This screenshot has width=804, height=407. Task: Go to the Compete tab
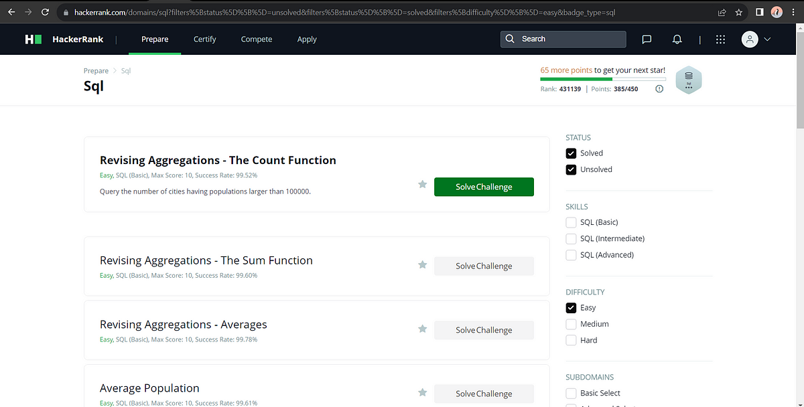coord(257,39)
